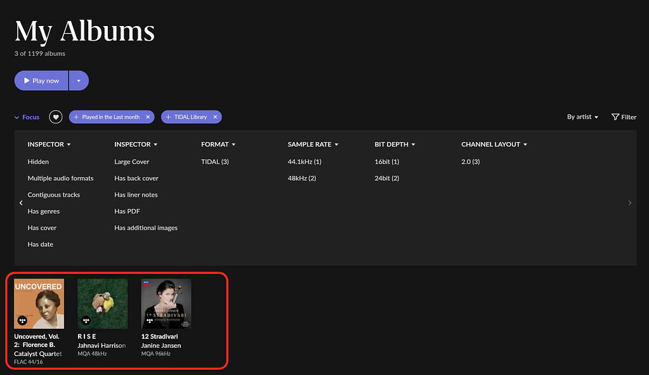Click the Play now button
Viewport: 649px width, 375px height.
(41, 81)
